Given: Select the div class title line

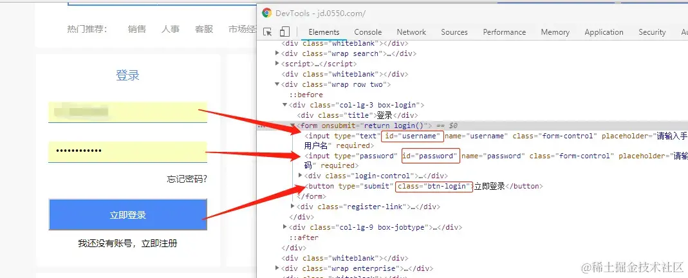Looking at the screenshot, I should pos(358,115).
